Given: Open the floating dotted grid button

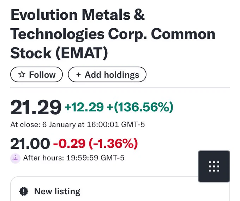Looking at the screenshot, I should pyautogui.click(x=214, y=166).
